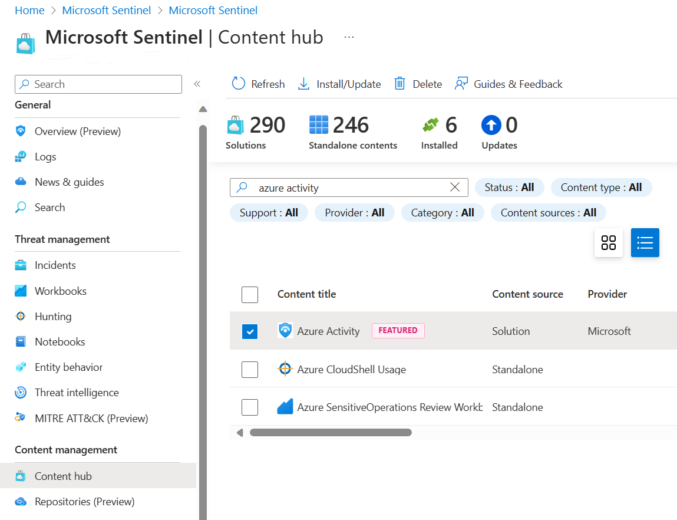Open the more options ellipsis
Screen dimensions: 677x520
[x=349, y=37]
